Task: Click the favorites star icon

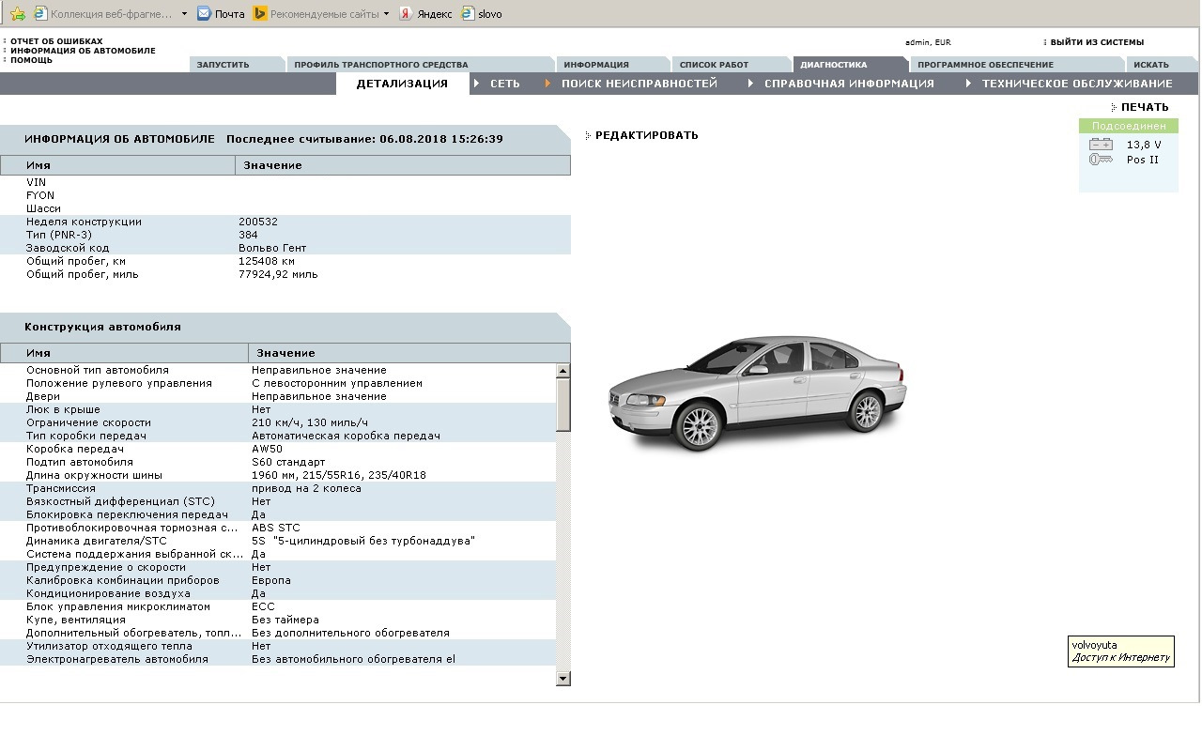Action: click(x=17, y=13)
